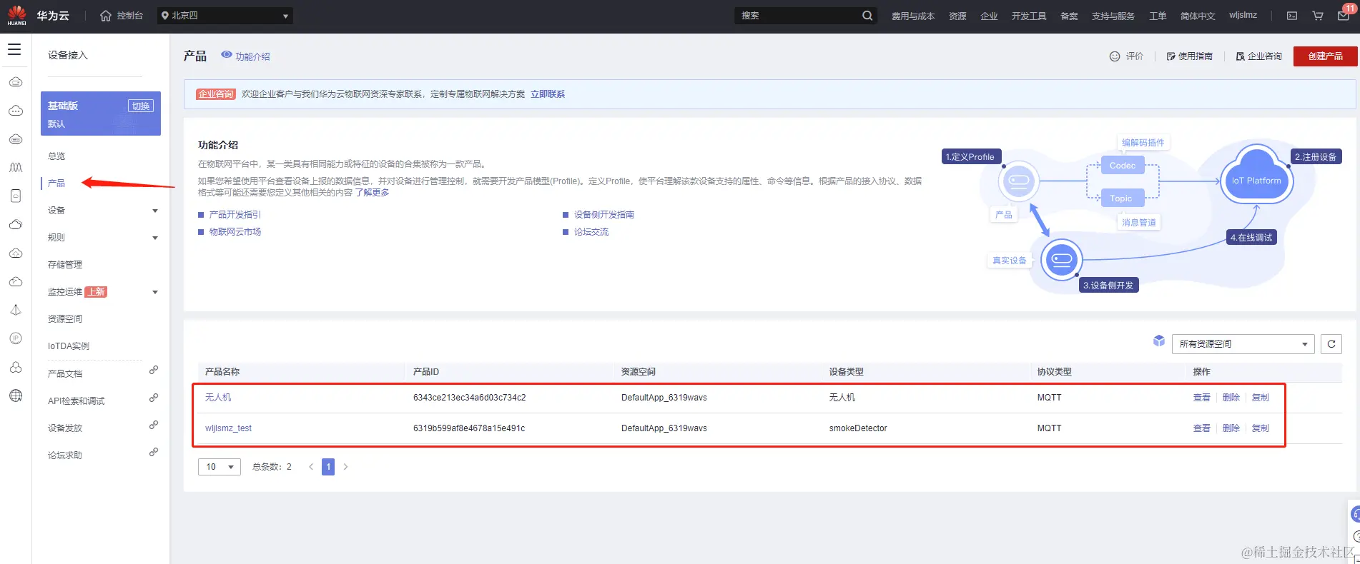Click 复制 for the 无人机 row
The width and height of the screenshot is (1360, 564).
[x=1261, y=398]
